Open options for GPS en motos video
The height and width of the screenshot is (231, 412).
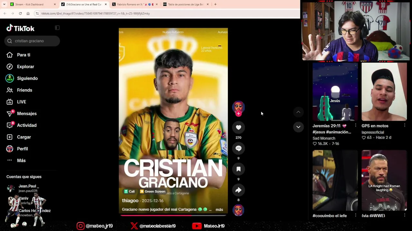[405, 125]
